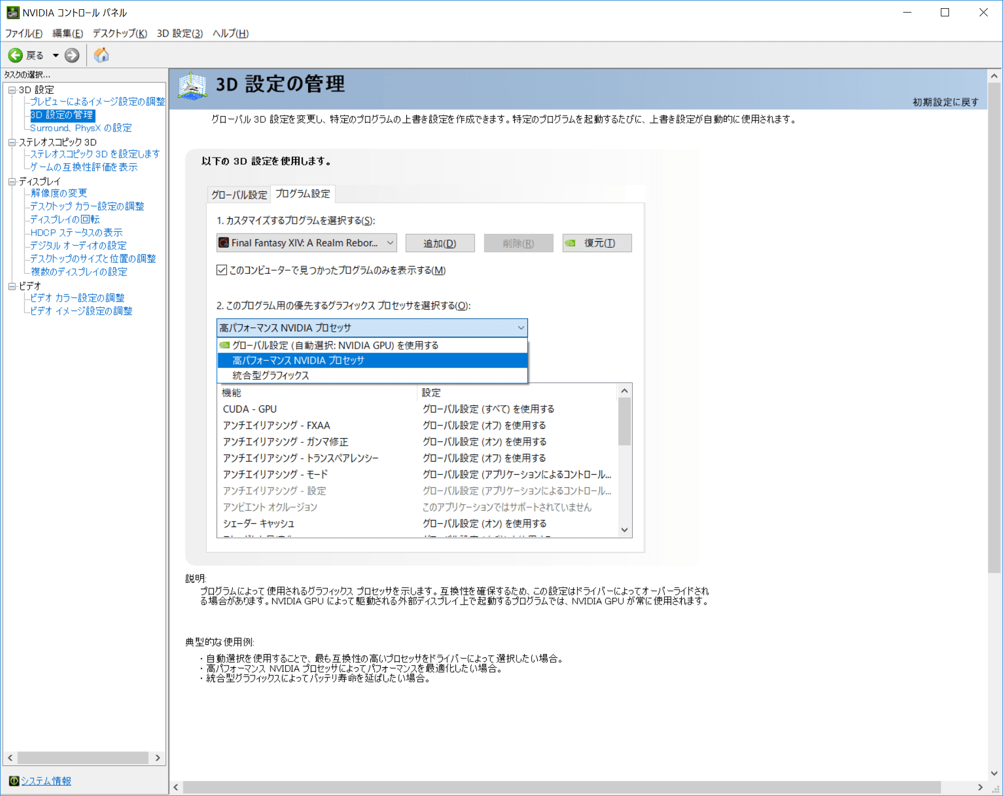Click main panel horizontal scroll right arrow

(x=980, y=787)
